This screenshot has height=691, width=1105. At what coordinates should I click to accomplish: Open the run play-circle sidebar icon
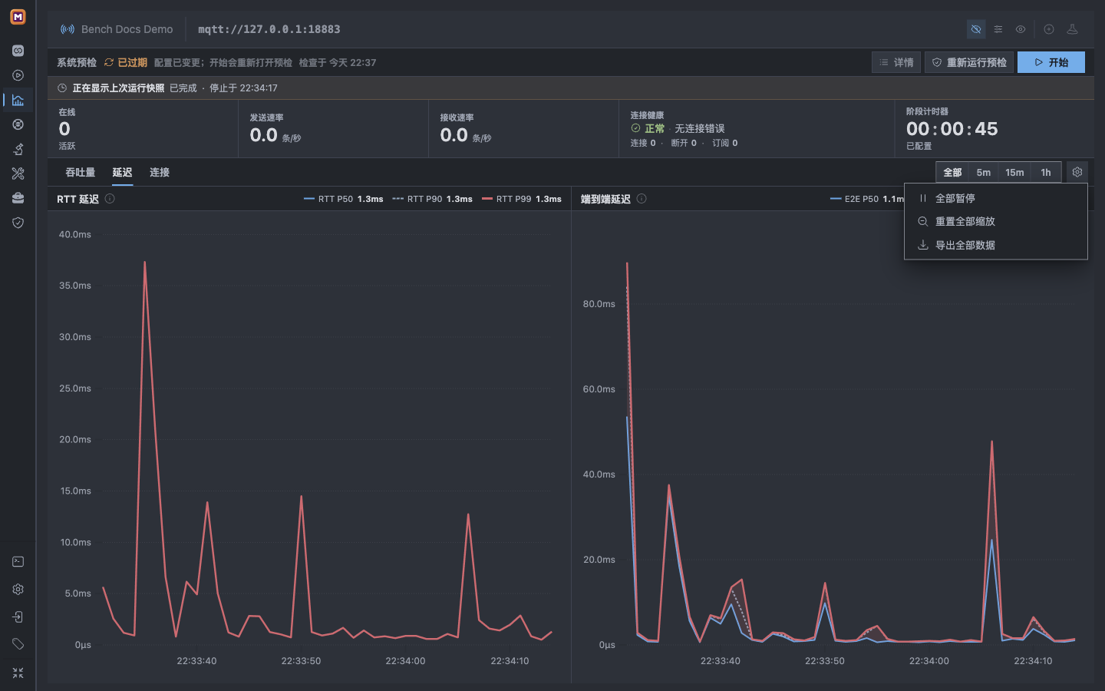point(18,75)
